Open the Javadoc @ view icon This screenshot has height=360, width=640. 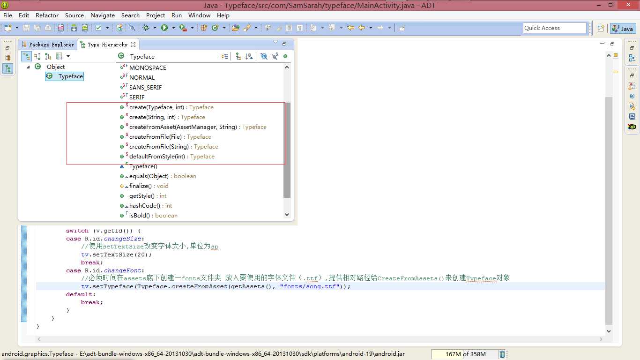click(632, 96)
